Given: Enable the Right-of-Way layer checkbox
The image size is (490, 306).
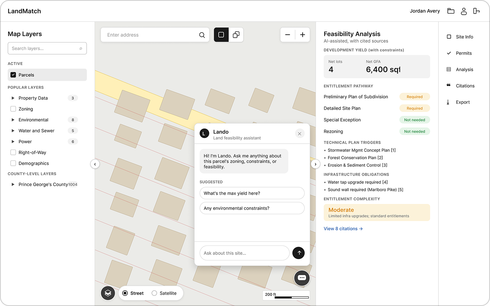Looking at the screenshot, I should tap(13, 153).
